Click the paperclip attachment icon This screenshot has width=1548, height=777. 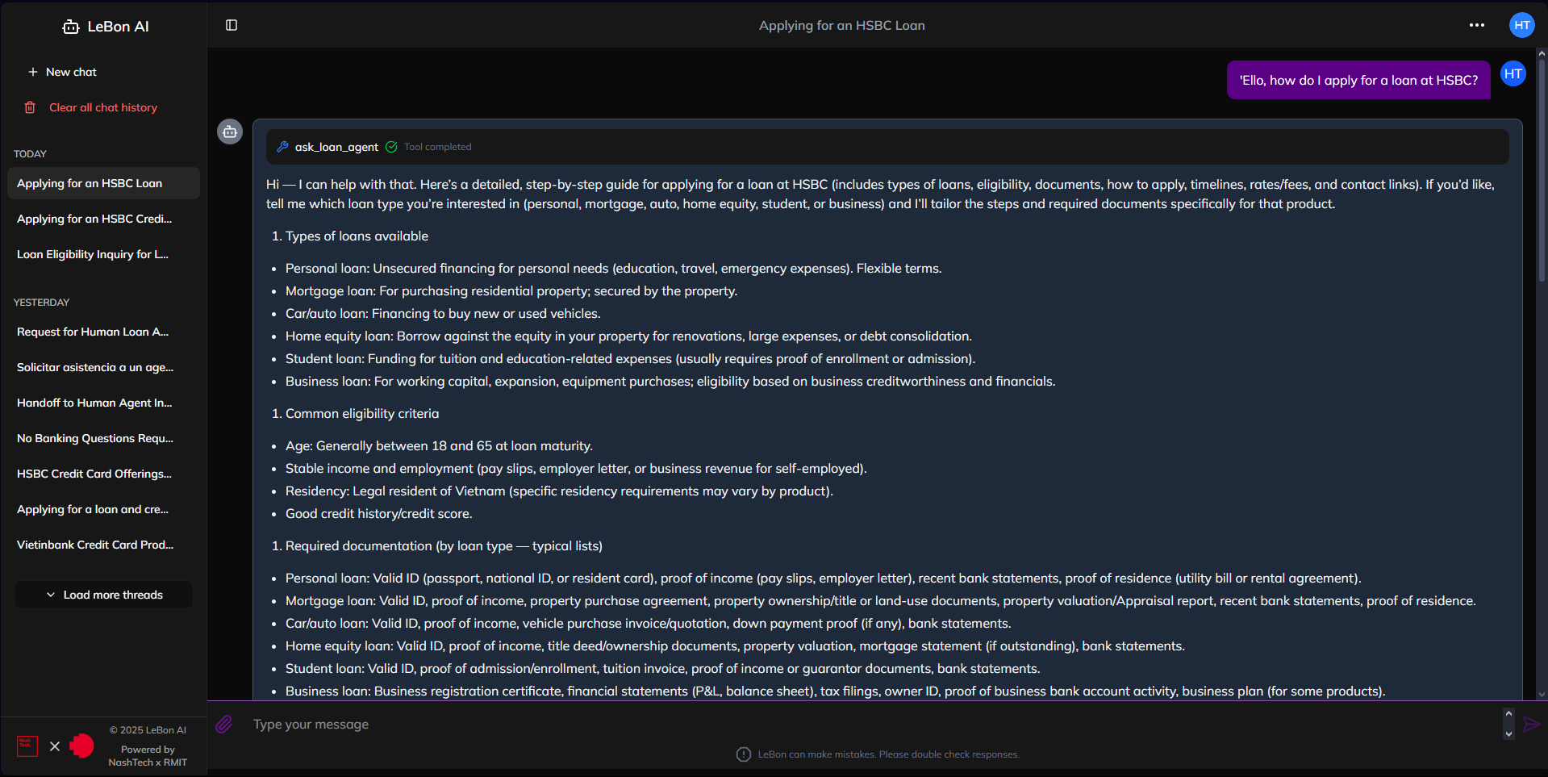[224, 724]
